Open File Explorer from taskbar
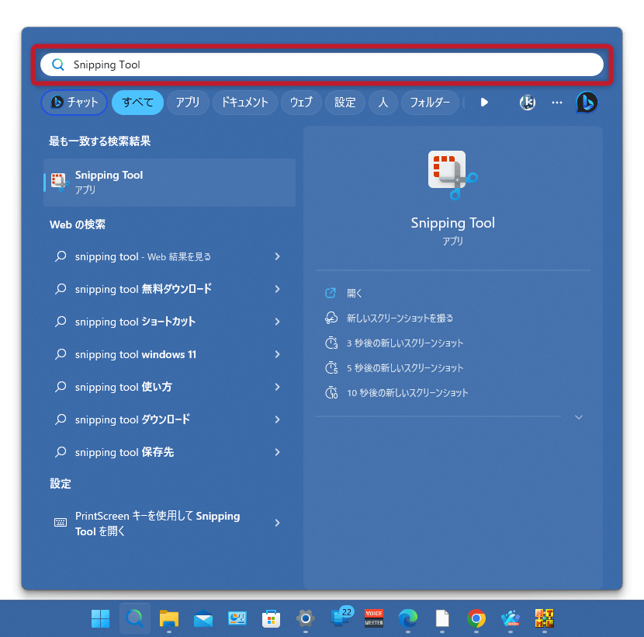Screen dimensions: 644x637 [169, 618]
